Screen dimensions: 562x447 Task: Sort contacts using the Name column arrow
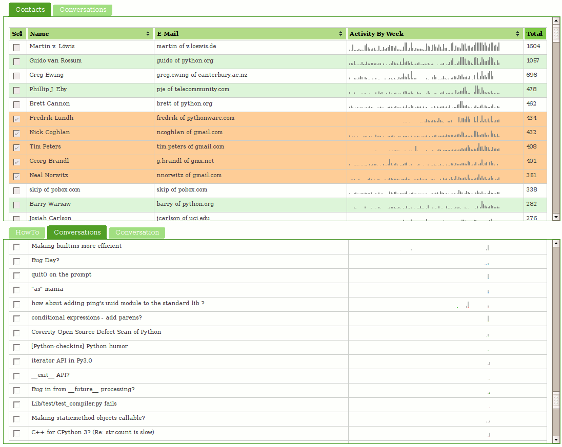click(148, 34)
